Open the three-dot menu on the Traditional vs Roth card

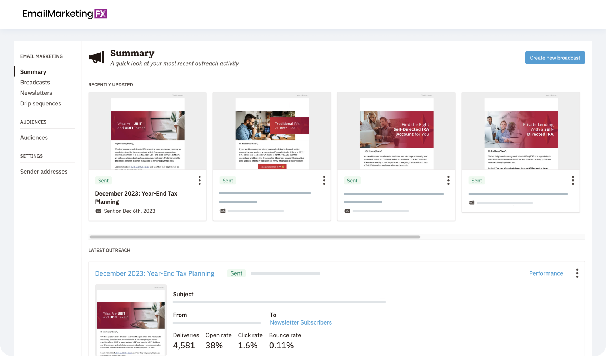pyautogui.click(x=324, y=181)
